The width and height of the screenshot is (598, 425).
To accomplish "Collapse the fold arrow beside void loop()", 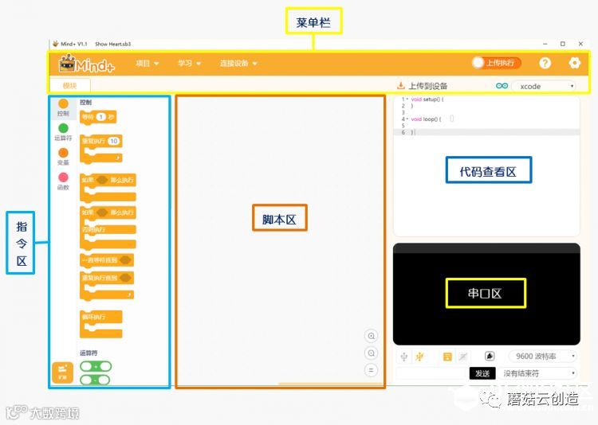I will tap(407, 119).
